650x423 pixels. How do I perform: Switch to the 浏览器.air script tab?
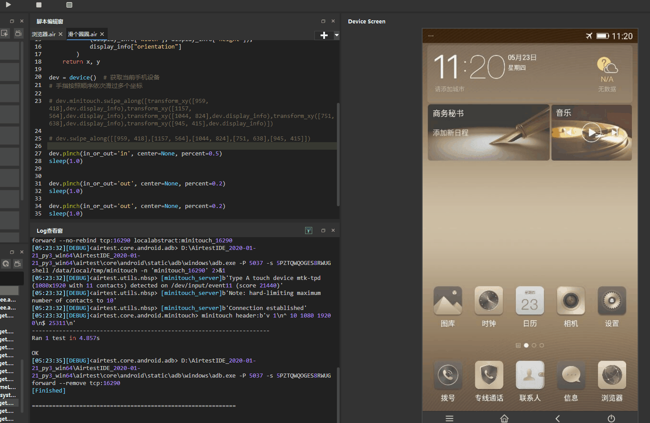[x=44, y=34]
